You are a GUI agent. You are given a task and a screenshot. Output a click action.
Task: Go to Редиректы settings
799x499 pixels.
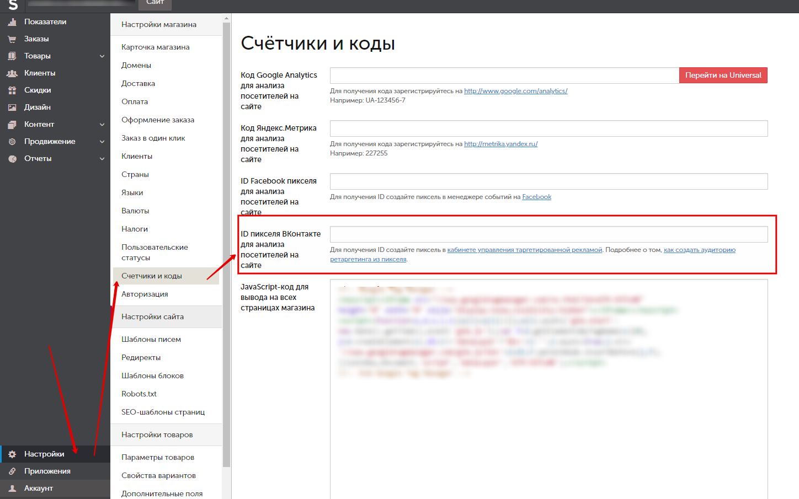click(x=141, y=358)
